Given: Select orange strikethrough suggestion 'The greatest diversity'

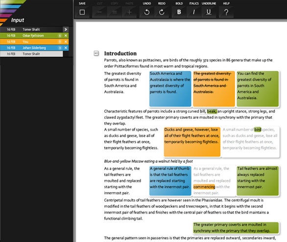Looking at the screenshot, I should pos(214,89).
